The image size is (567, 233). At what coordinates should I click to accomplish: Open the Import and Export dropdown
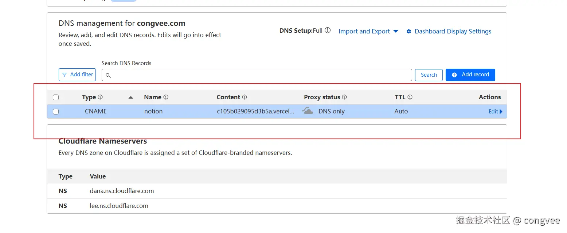368,31
